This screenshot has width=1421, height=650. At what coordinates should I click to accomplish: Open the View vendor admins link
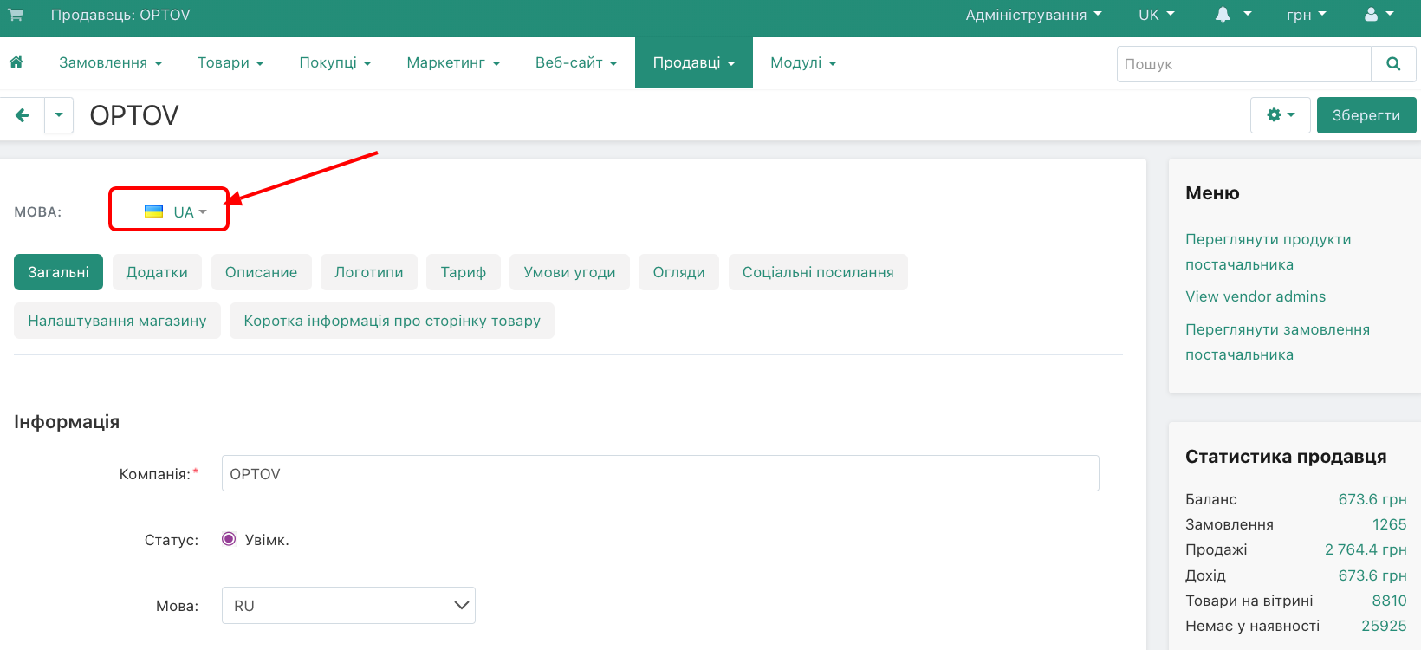(1256, 296)
